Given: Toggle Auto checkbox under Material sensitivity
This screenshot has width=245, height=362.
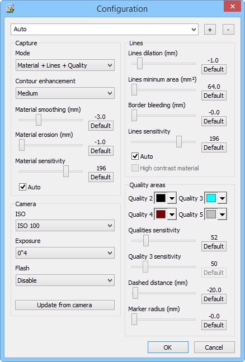Looking at the screenshot, I should pos(22,187).
